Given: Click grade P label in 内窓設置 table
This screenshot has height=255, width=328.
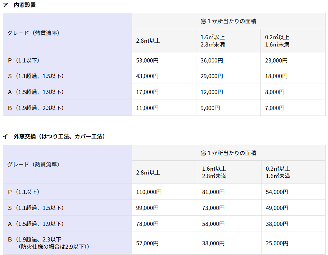Looking at the screenshot, I should (x=24, y=60).
